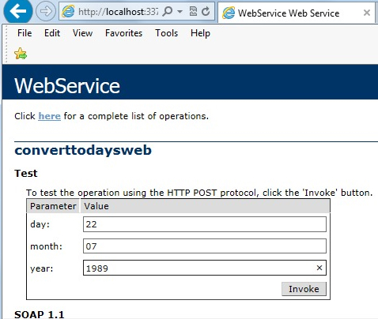Click the browser Forward arrow button

coord(46,11)
